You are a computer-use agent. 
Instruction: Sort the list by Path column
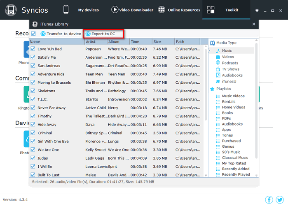click(187, 41)
